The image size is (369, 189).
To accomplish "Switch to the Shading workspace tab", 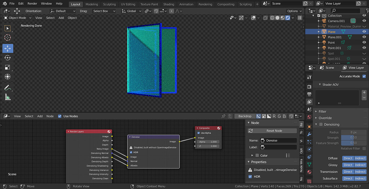I will pos(169,4).
